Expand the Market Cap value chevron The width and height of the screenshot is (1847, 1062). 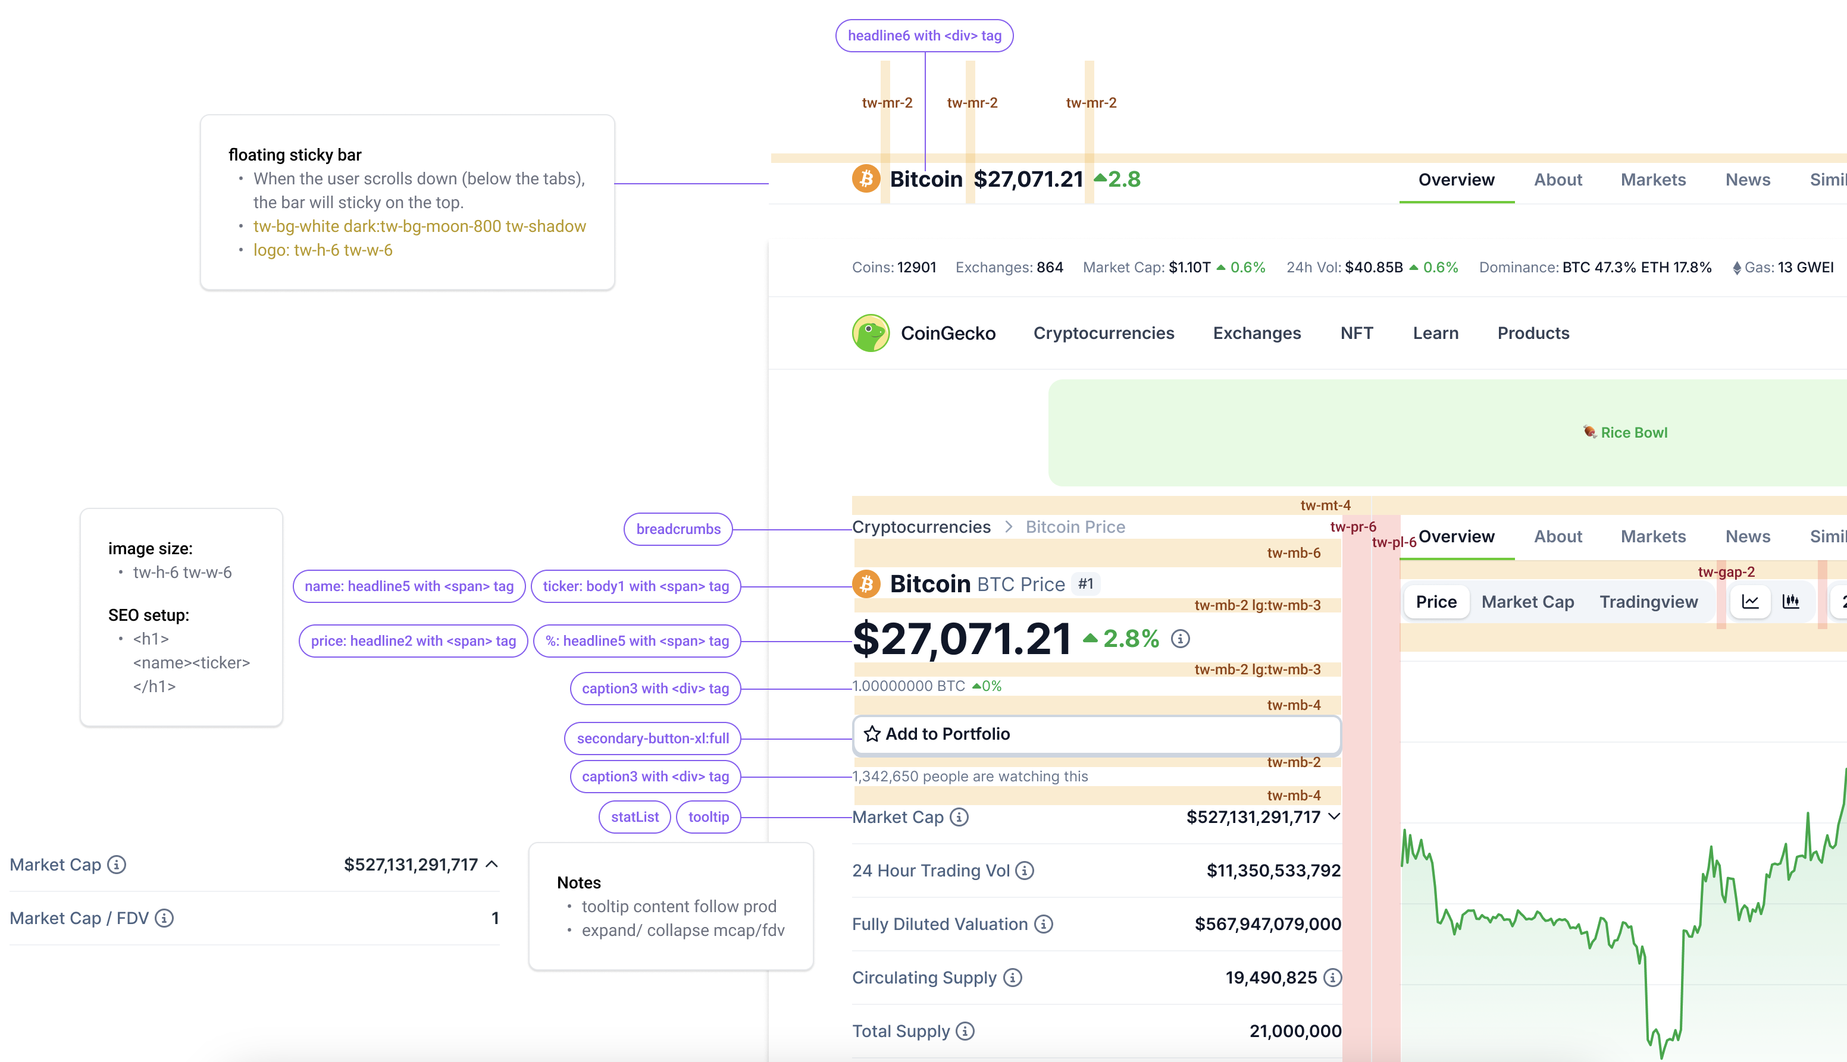pyautogui.click(x=1335, y=818)
